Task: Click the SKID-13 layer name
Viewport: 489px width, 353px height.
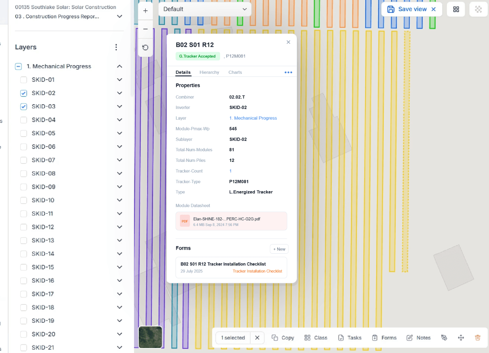Action: tap(43, 240)
